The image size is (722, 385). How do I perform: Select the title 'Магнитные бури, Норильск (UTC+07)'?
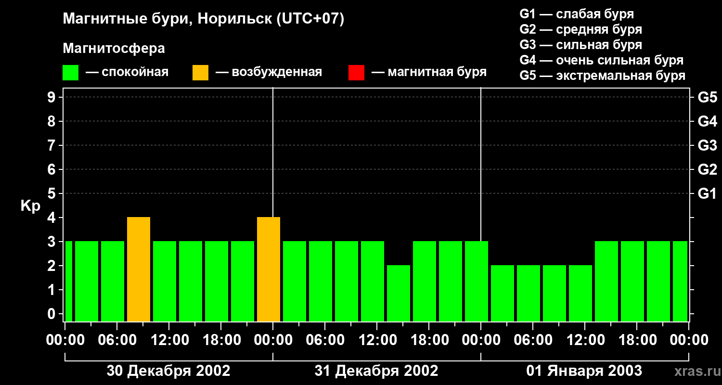204,19
